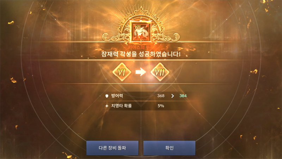Click the previous defense value 368

[161, 96]
